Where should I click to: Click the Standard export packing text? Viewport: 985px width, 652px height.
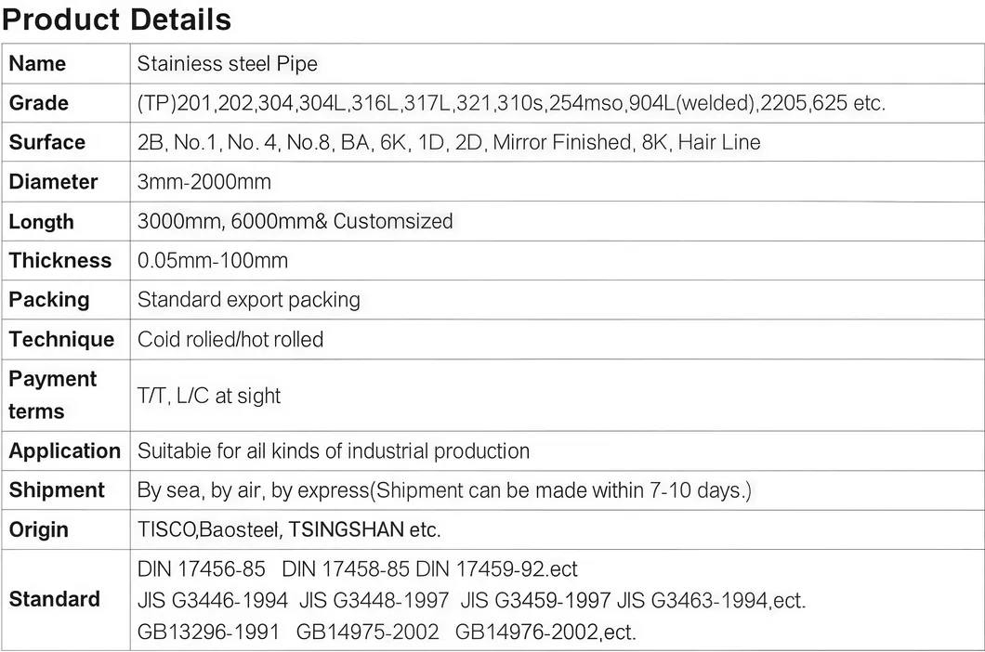coord(249,300)
